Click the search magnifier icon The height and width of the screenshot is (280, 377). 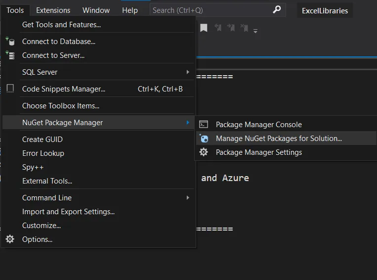(x=277, y=10)
